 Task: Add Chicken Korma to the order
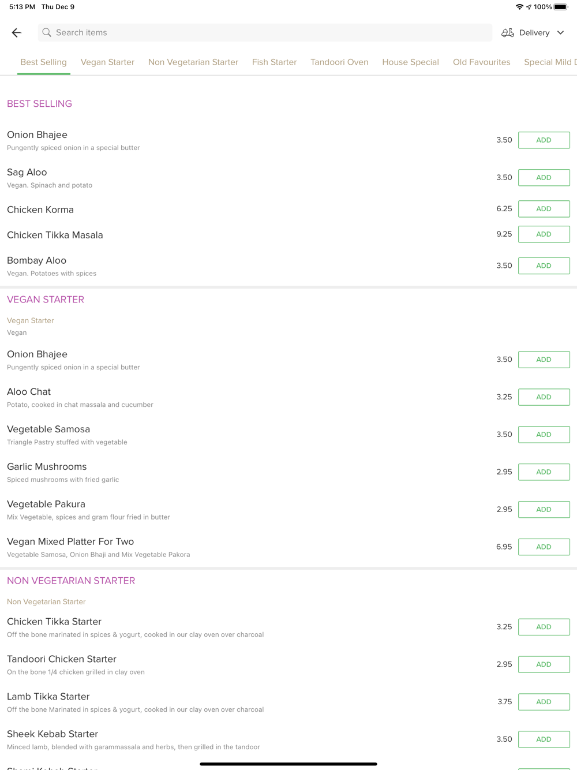click(x=544, y=209)
